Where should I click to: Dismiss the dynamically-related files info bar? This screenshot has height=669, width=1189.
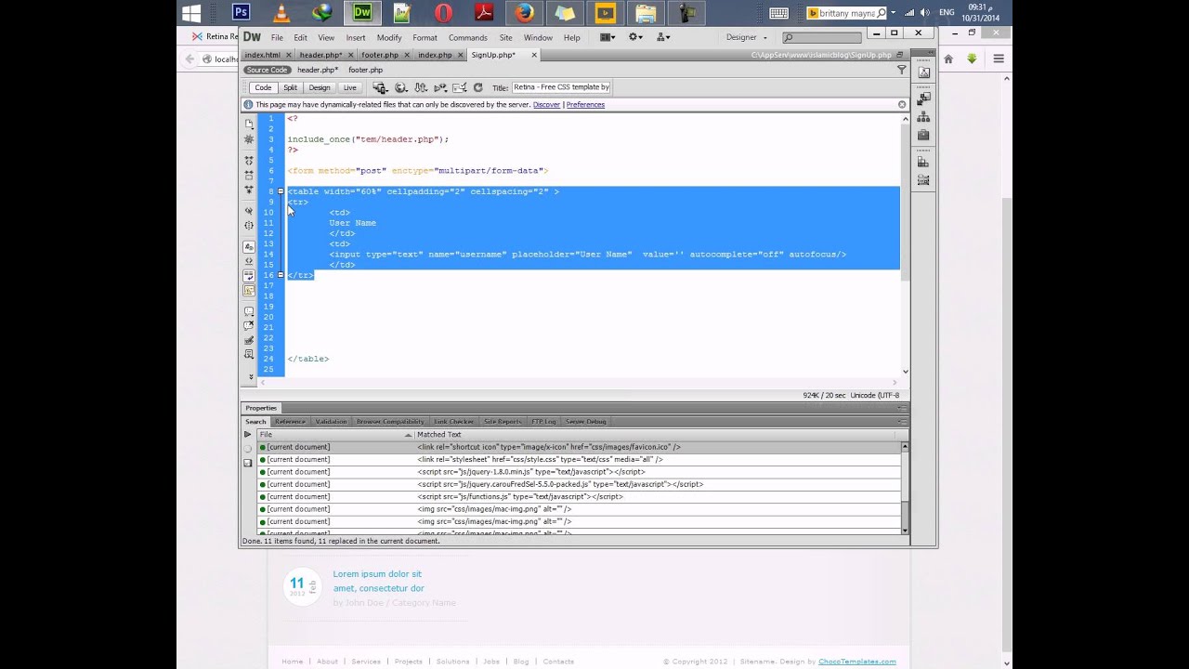pos(902,105)
